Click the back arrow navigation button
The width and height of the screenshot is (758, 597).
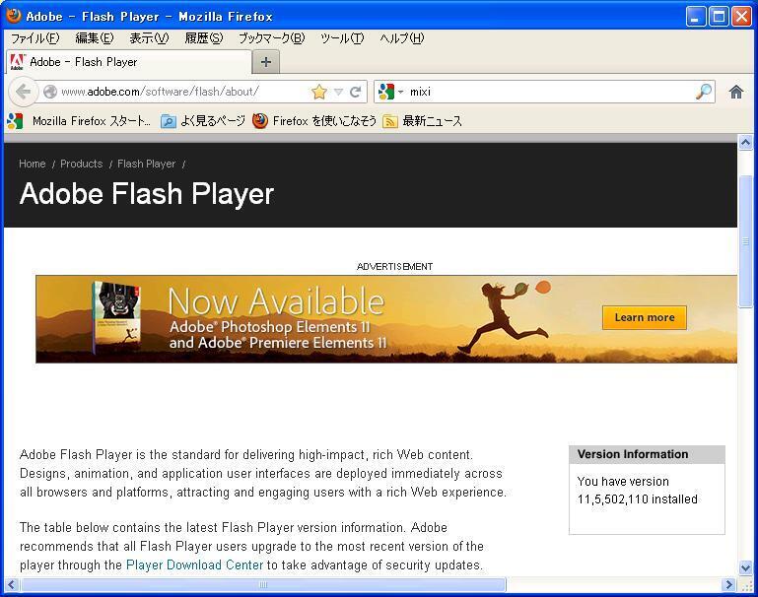tap(23, 92)
